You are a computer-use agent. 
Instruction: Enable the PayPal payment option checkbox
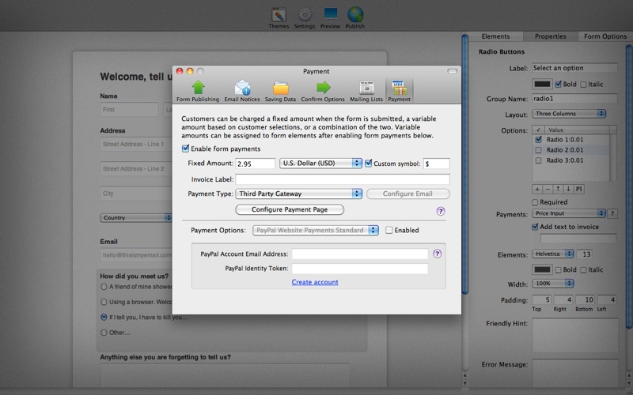pyautogui.click(x=389, y=231)
